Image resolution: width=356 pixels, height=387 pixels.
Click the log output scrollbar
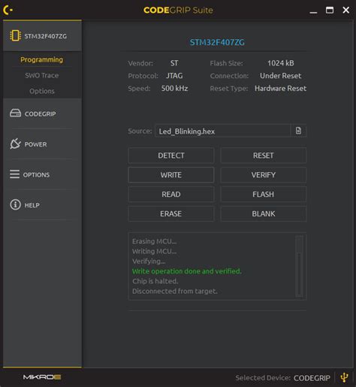tap(299, 266)
